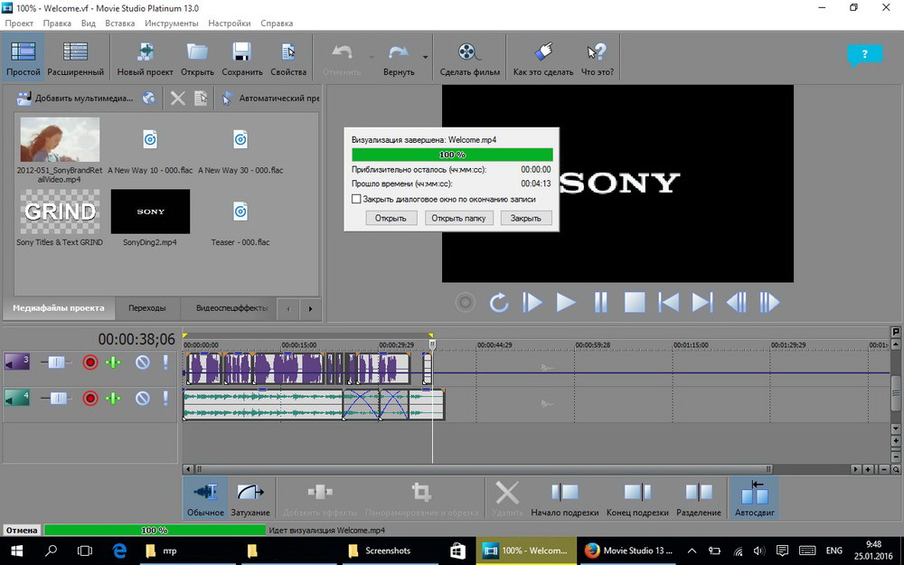The image size is (904, 565).
Task: Click Сделать фильм (make movie)
Action: coord(470,57)
